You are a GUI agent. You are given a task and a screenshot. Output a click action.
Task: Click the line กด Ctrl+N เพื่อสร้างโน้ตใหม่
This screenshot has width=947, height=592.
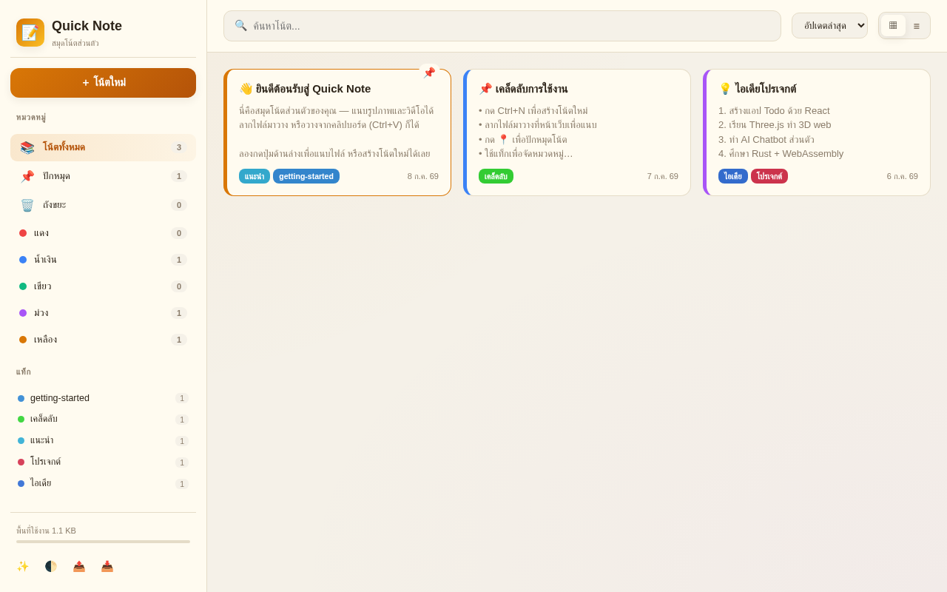[533, 111]
